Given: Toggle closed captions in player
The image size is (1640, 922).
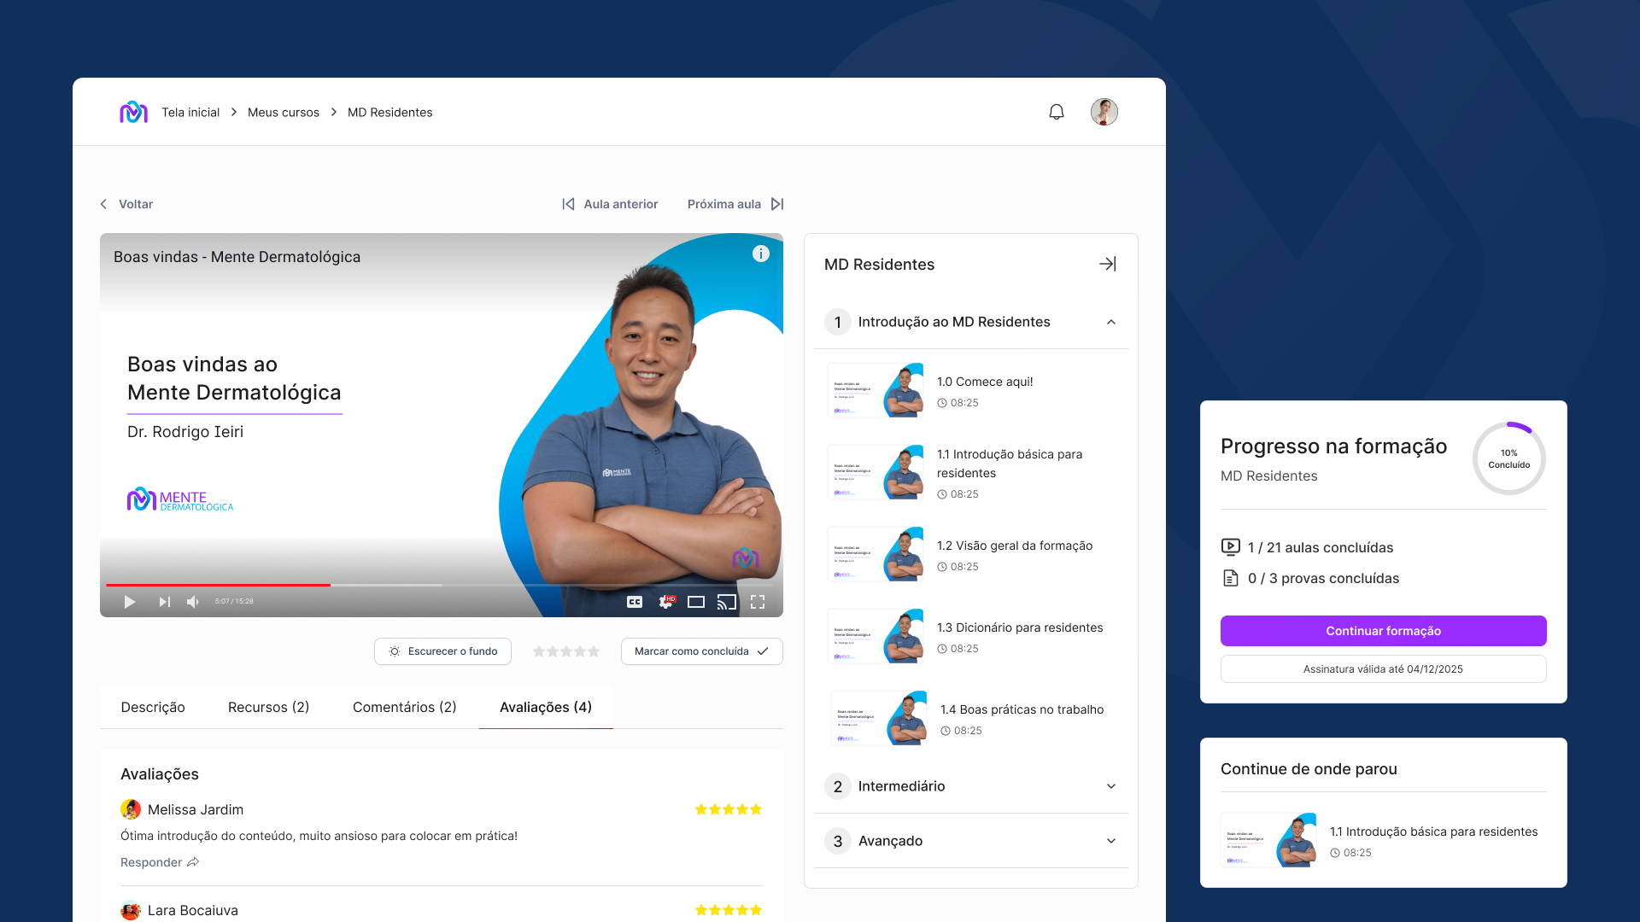Looking at the screenshot, I should point(635,602).
